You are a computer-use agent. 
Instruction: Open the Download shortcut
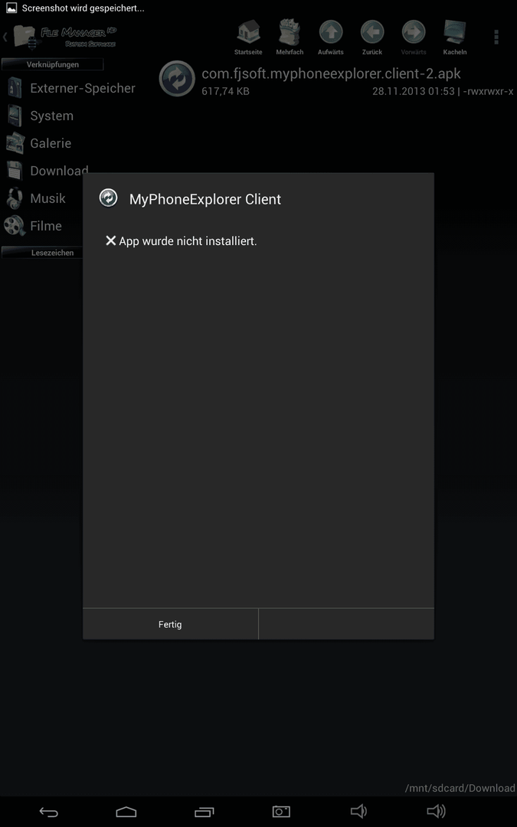point(47,170)
